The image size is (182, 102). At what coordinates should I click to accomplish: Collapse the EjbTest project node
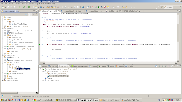click(3, 17)
